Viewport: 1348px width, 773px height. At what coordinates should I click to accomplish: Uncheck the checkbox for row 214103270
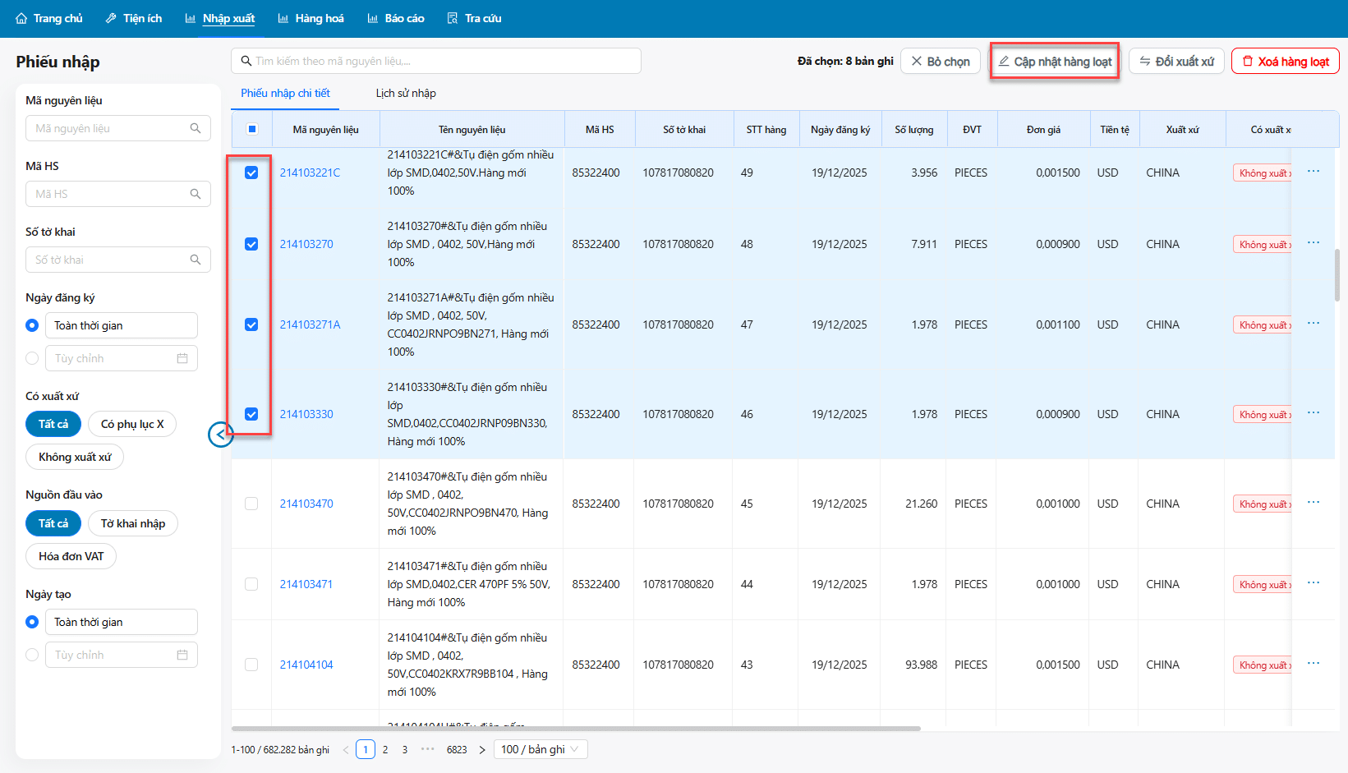coord(251,244)
